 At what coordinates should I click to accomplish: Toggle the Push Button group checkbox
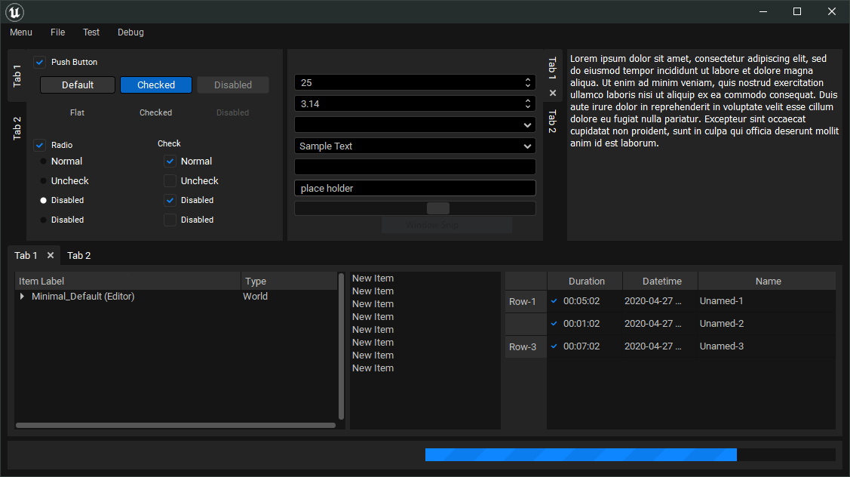(40, 62)
